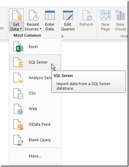129x167 pixels.
Task: Choose Web as data source
Action: click(x=35, y=109)
